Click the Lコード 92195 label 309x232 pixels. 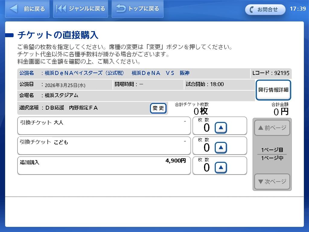[x=271, y=73]
